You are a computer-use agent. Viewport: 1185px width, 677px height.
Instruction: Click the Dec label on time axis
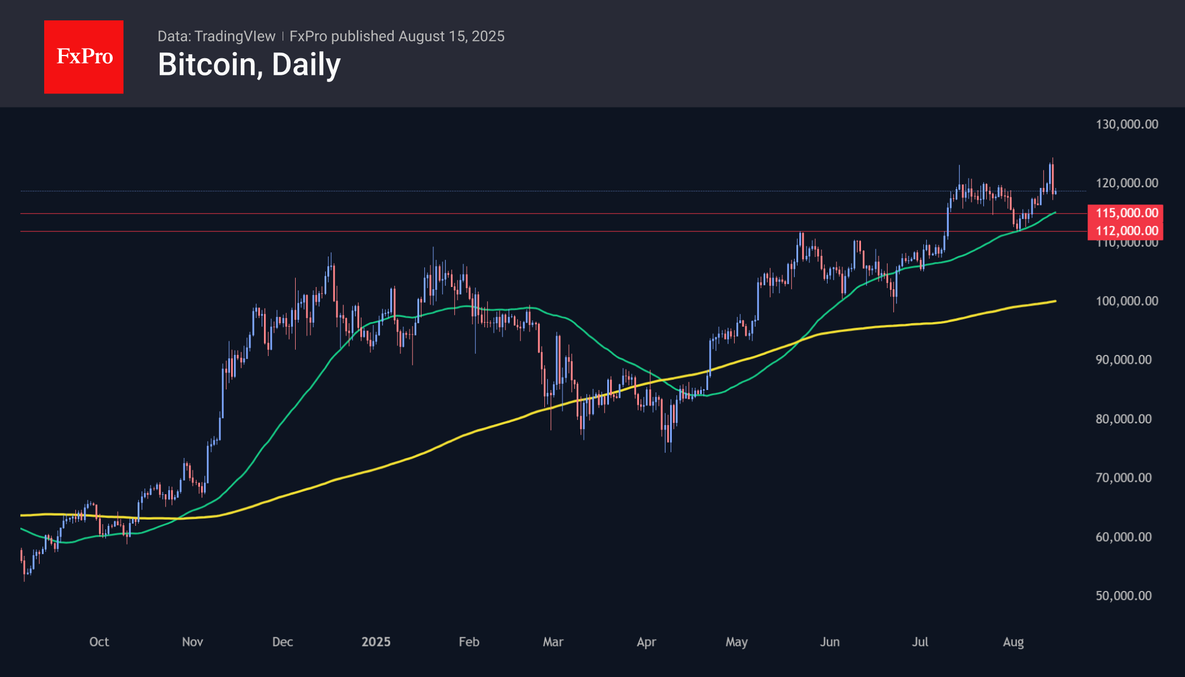point(283,642)
